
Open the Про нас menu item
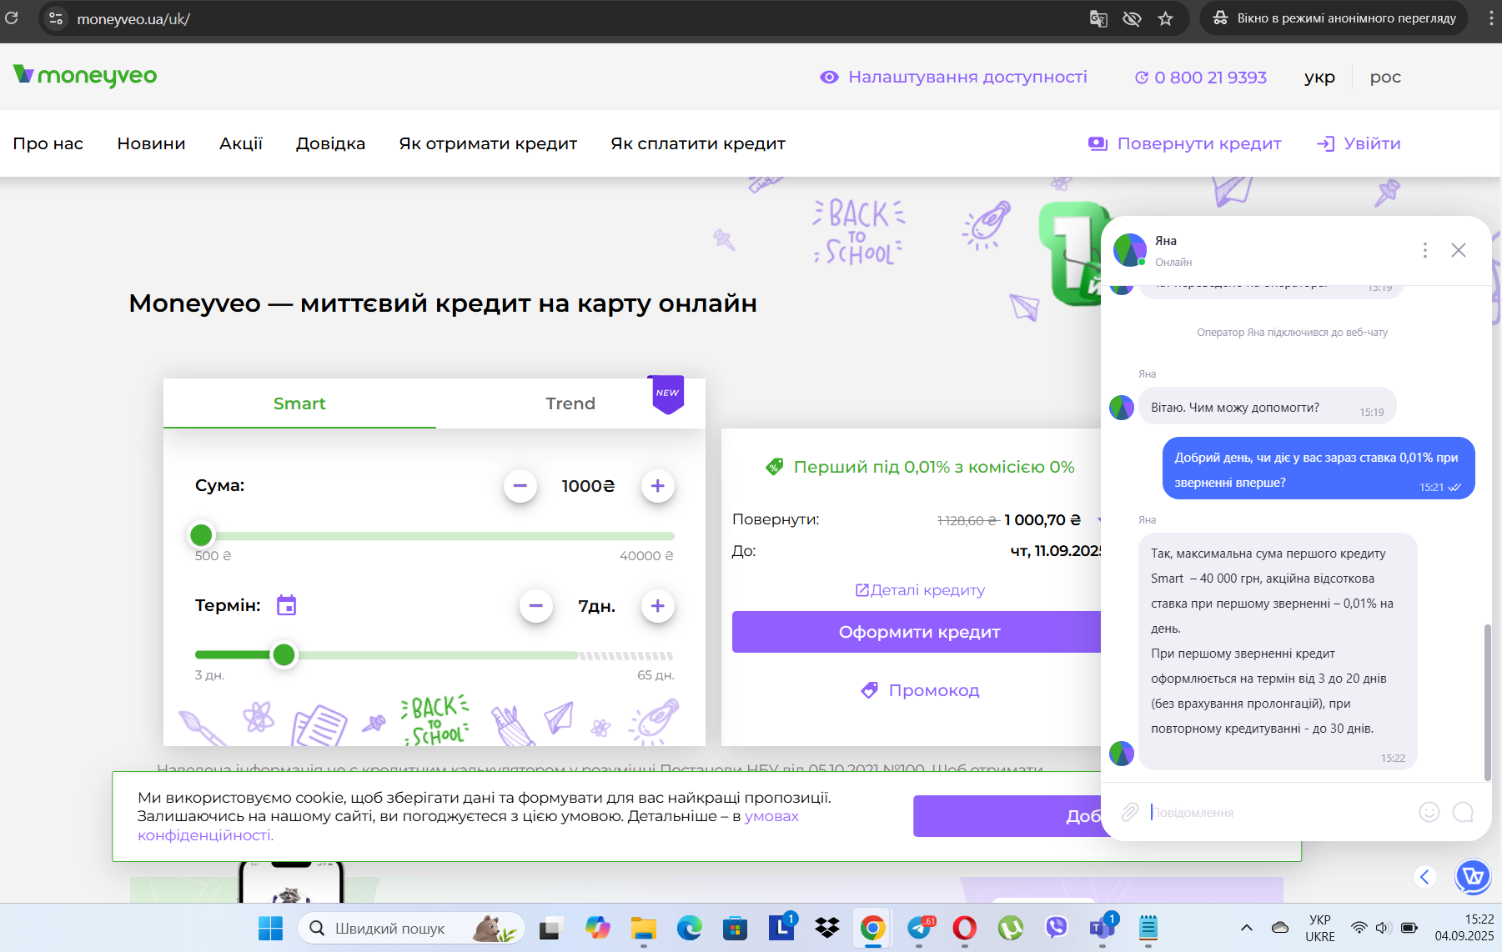click(x=48, y=143)
